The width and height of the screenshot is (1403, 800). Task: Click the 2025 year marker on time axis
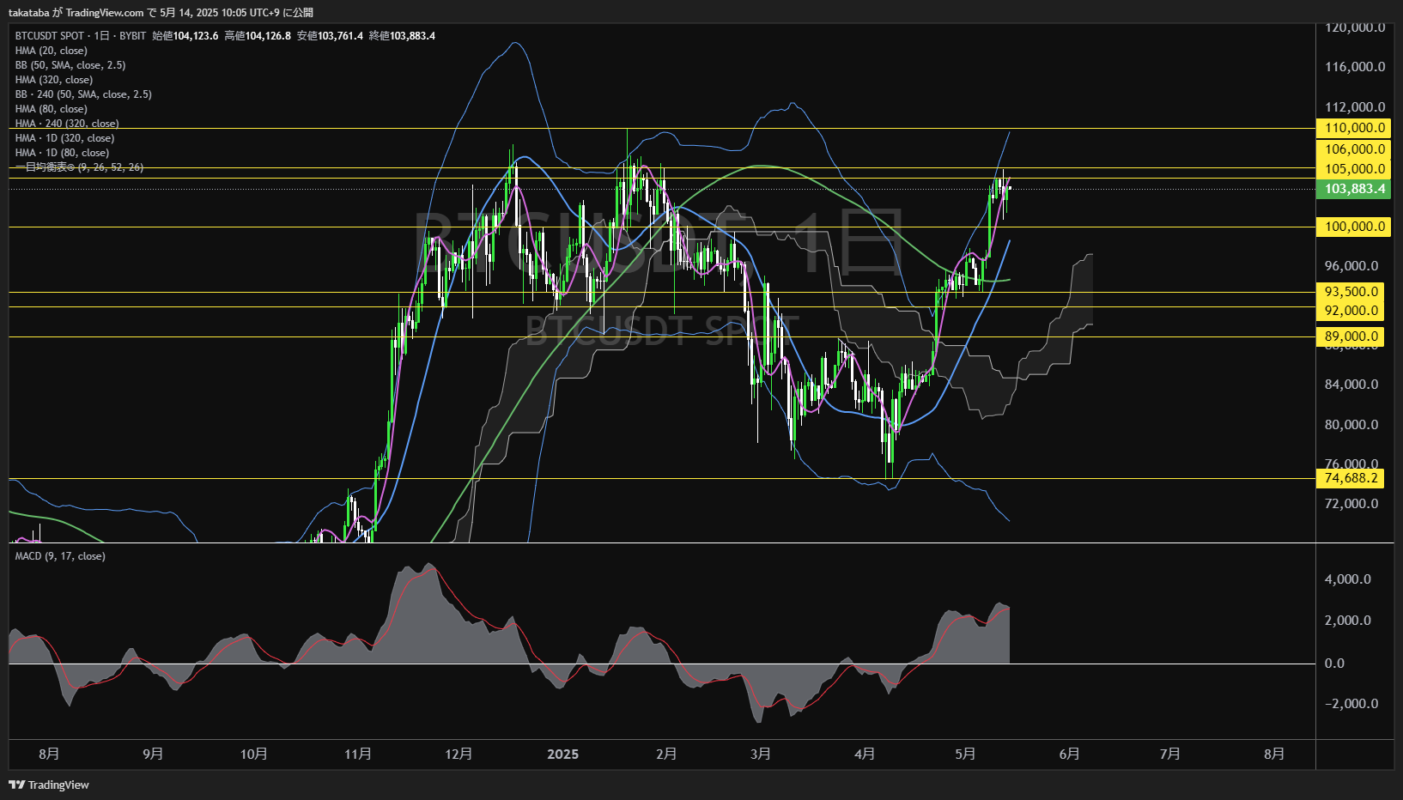563,754
